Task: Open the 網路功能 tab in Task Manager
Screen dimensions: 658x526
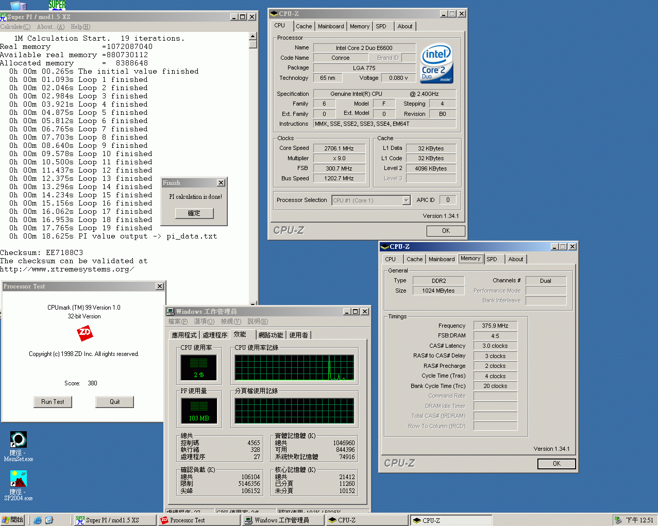Action: tap(271, 335)
